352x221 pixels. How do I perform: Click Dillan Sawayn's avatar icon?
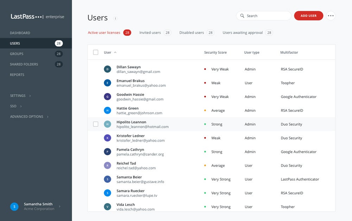[x=107, y=69]
